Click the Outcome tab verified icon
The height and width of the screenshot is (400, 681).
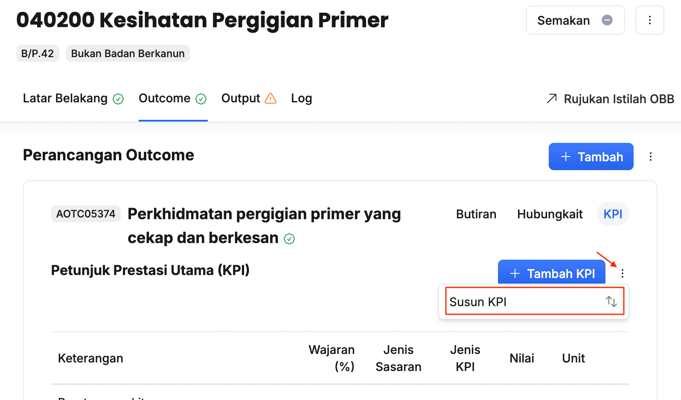(x=201, y=99)
